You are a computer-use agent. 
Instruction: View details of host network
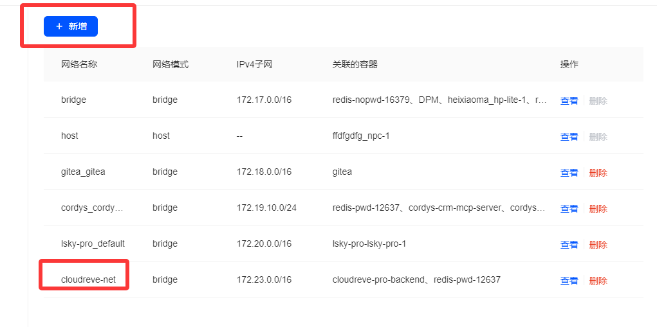coord(569,137)
